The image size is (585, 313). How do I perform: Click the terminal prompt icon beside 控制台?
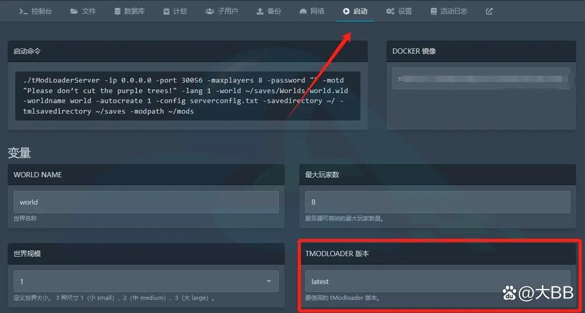click(x=23, y=11)
